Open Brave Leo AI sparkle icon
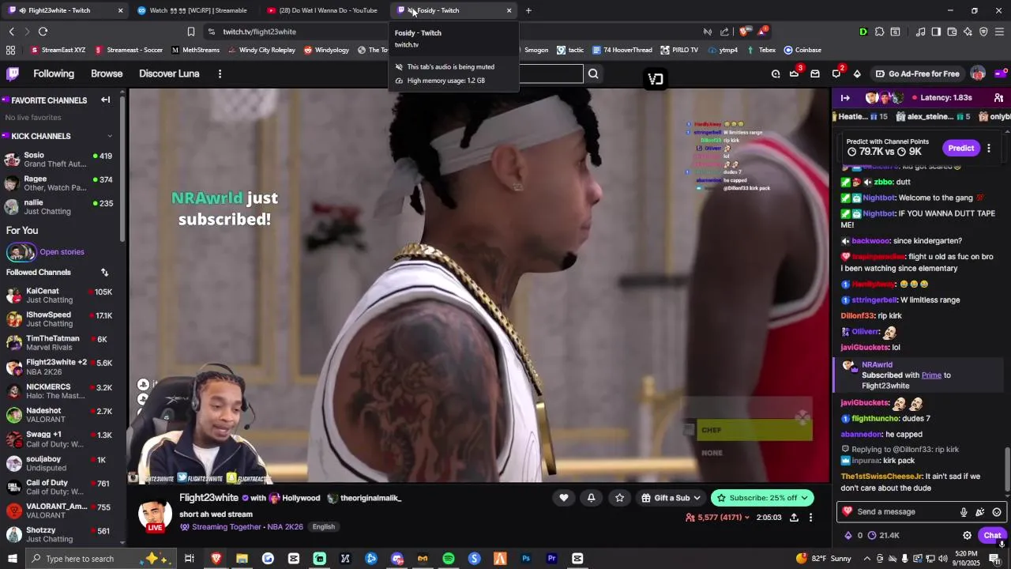The width and height of the screenshot is (1011, 569). (968, 32)
